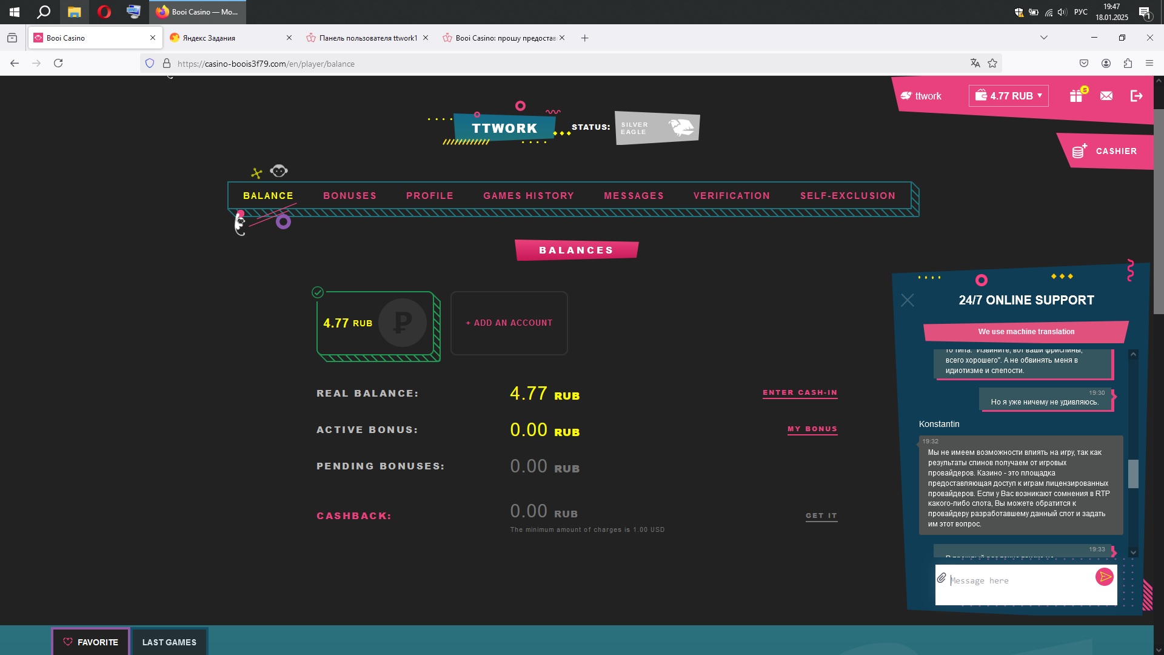Open the mail messages envelope icon
1164x655 pixels.
click(x=1106, y=96)
